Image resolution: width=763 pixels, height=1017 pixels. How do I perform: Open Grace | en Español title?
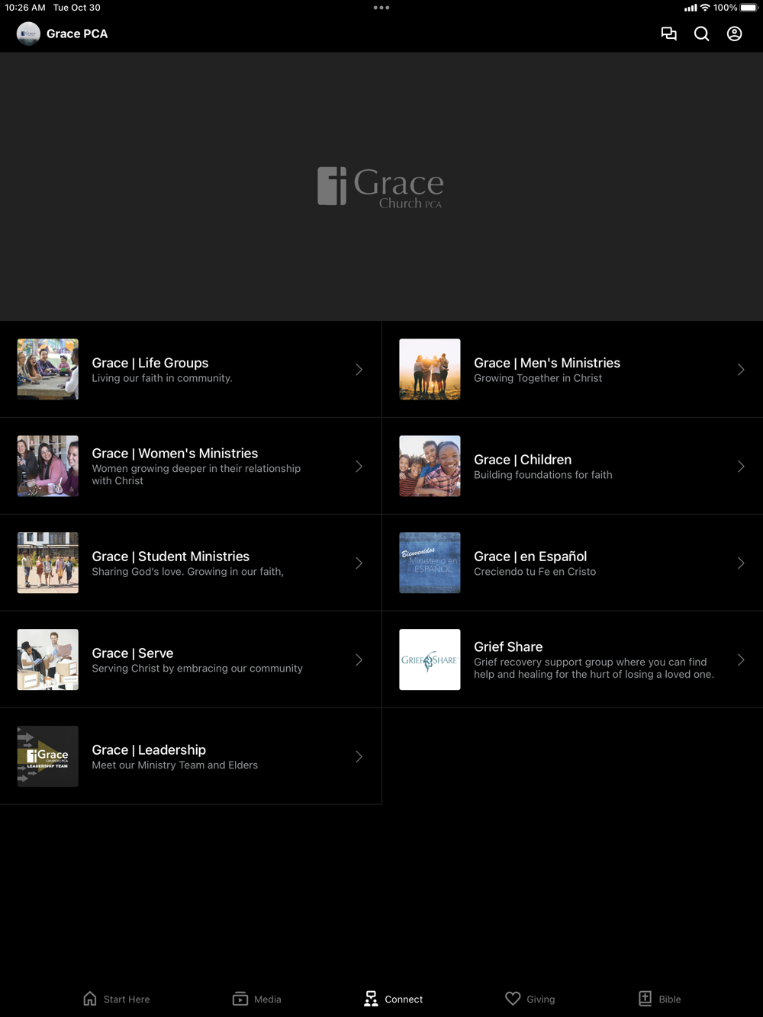click(x=530, y=557)
